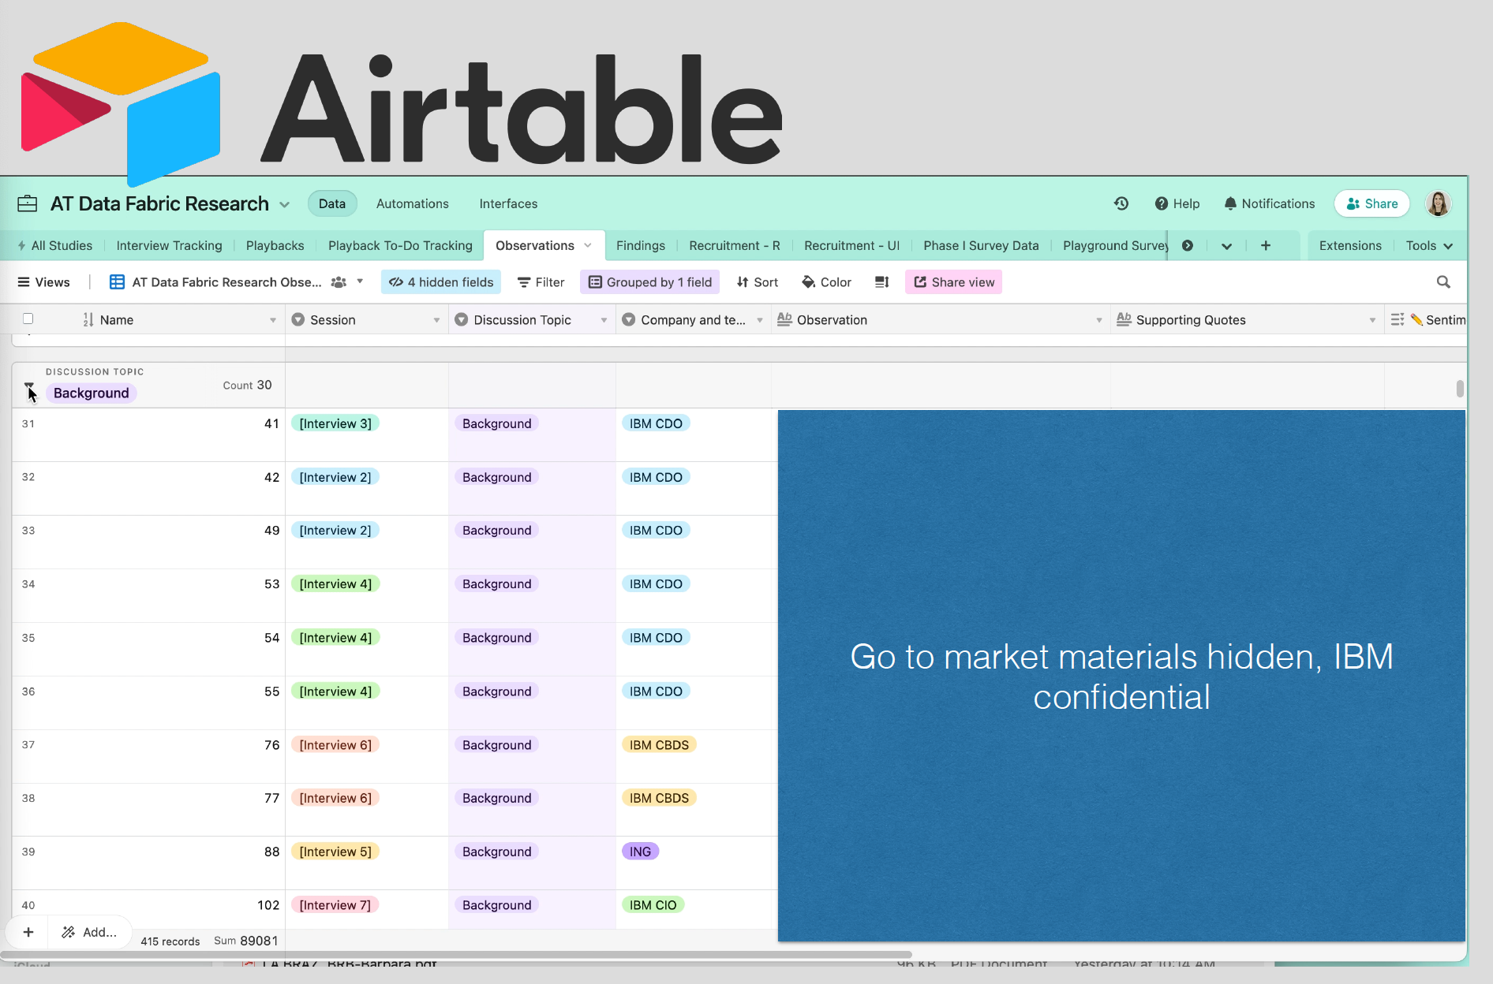Open the Filter button
Image resolution: width=1493 pixels, height=984 pixels.
click(x=541, y=282)
